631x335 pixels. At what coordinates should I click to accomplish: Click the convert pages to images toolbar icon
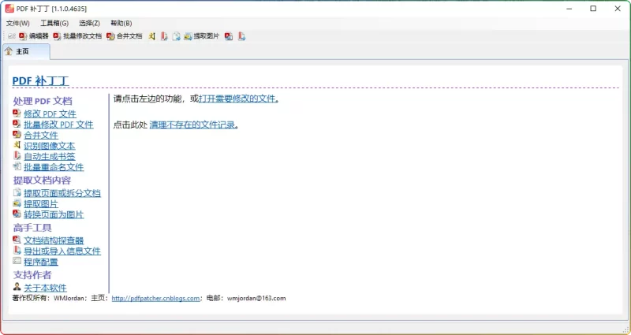tap(229, 36)
